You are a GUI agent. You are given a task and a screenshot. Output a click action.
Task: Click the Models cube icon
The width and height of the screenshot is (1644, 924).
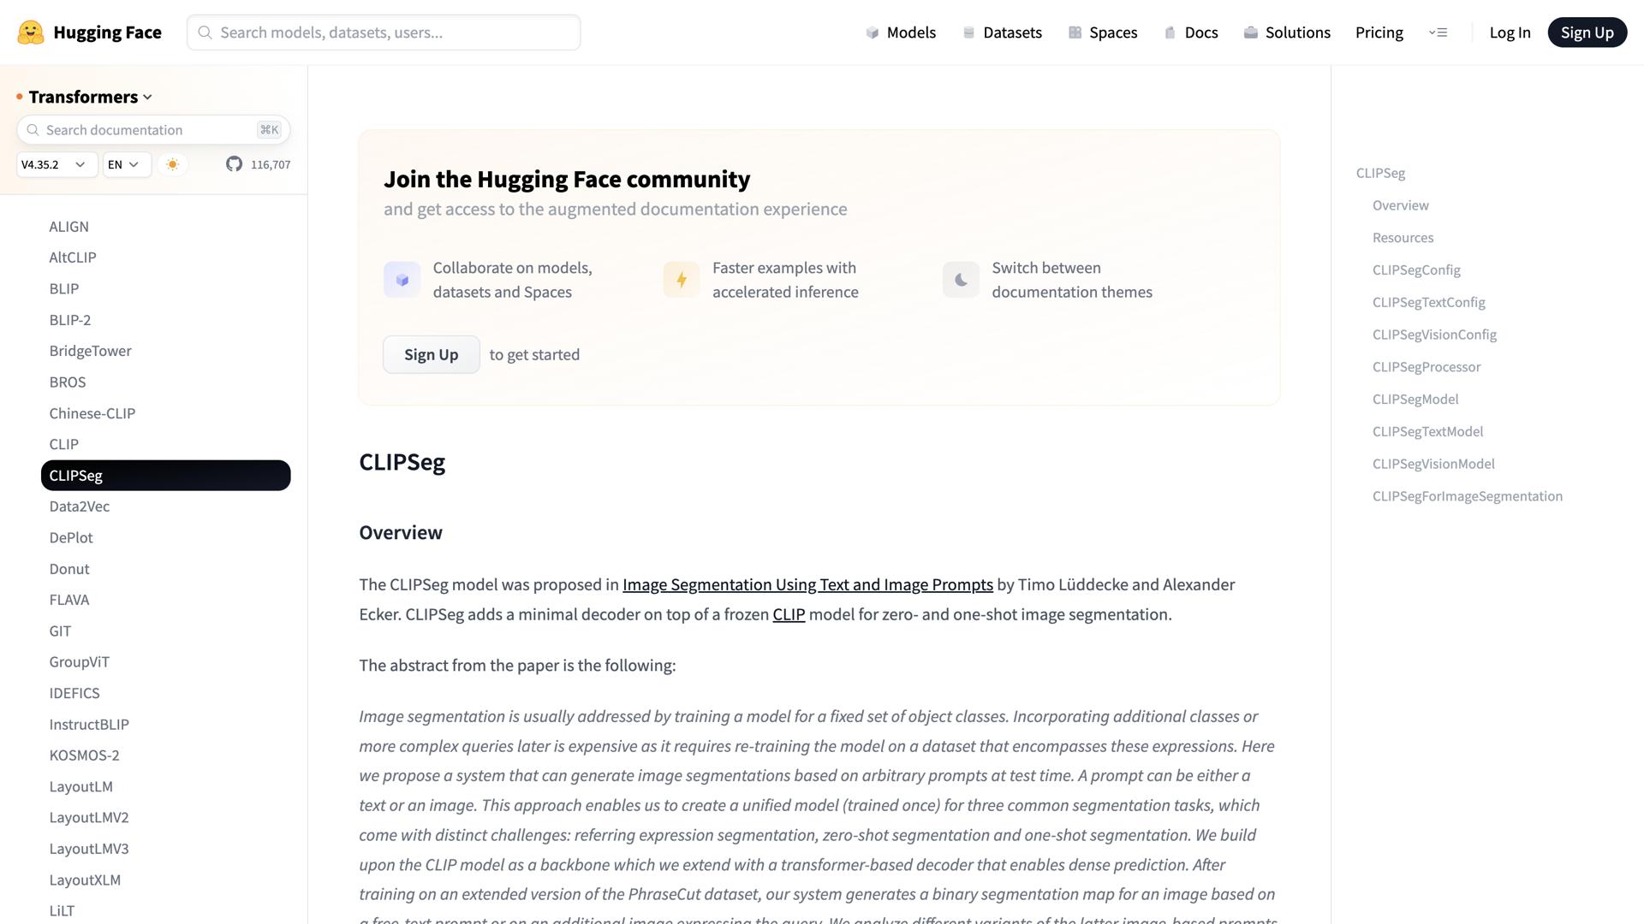point(872,33)
